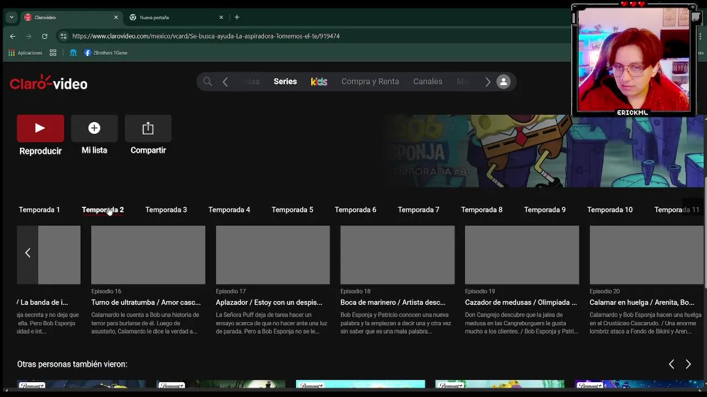Switch to the Nueva pestaña browser tab

(x=177, y=17)
